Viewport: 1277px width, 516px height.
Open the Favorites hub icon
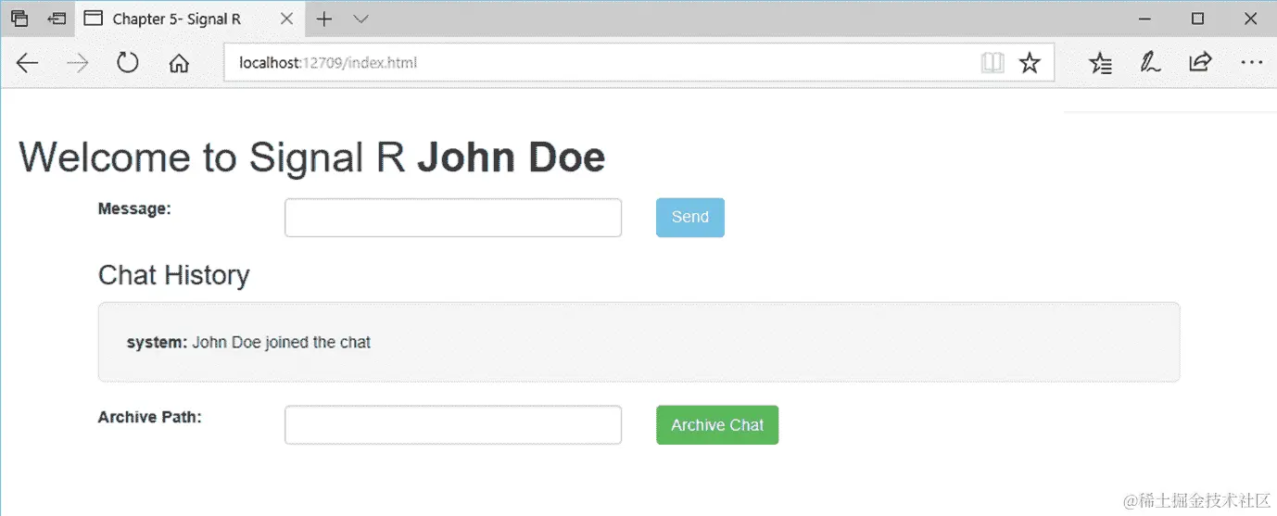pos(1101,63)
